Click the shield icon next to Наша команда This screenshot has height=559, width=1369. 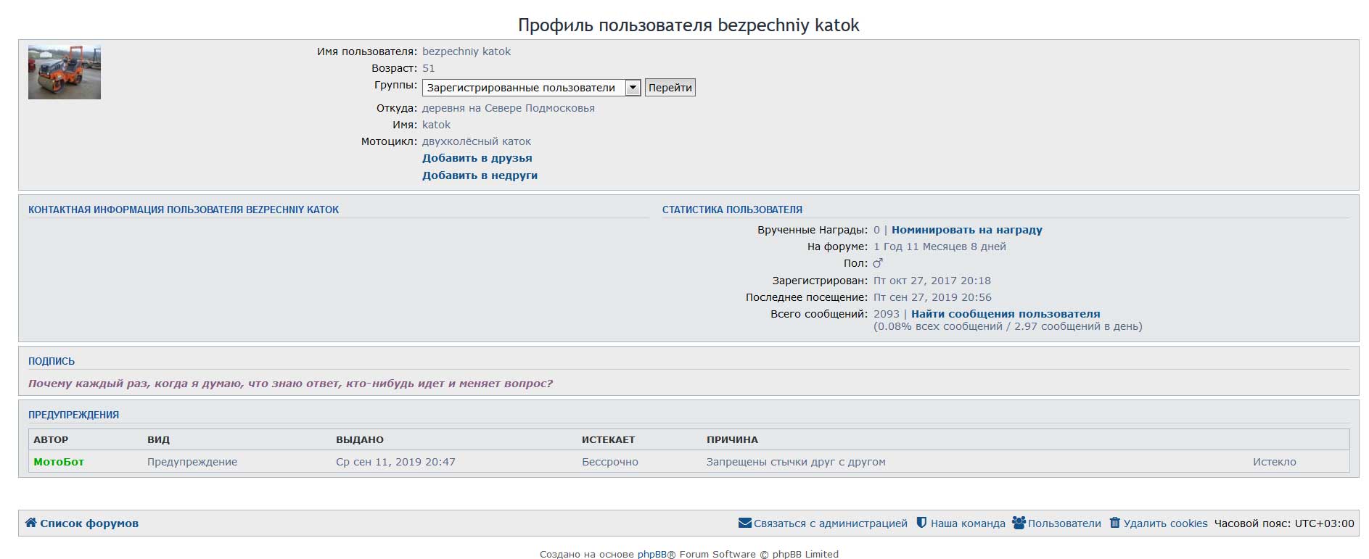point(921,523)
